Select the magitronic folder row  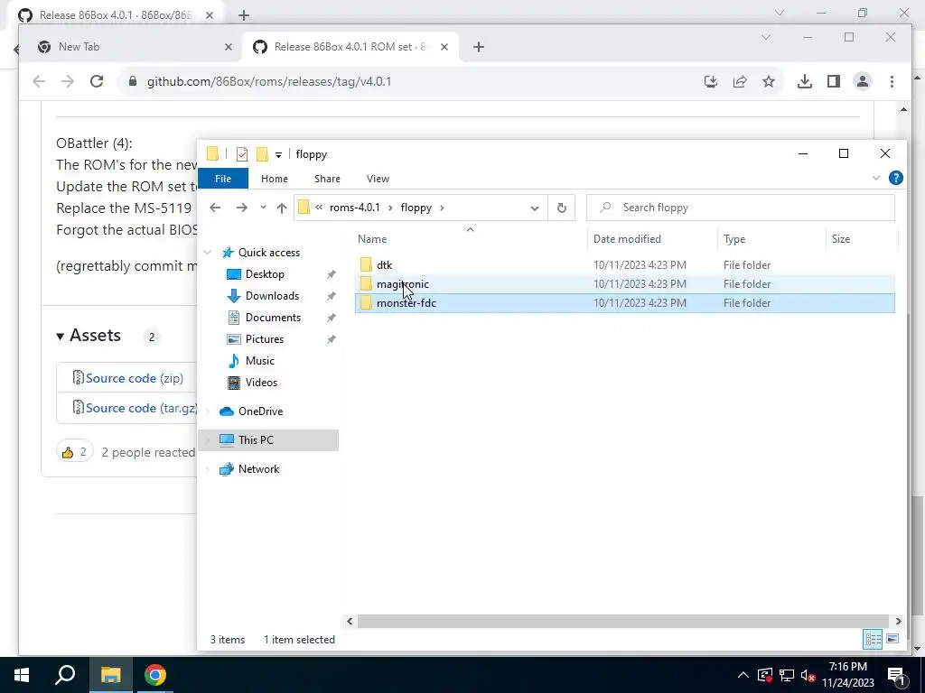(x=625, y=284)
